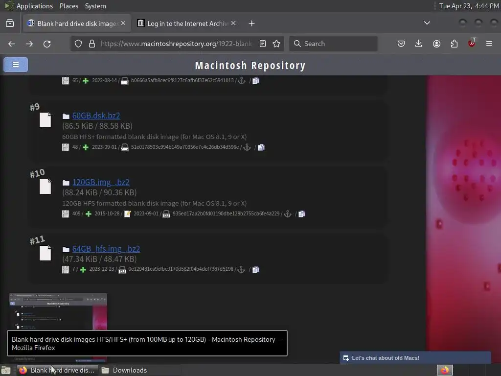Image resolution: width=501 pixels, height=376 pixels.
Task: Open the uBlock Origin extension icon
Action: pyautogui.click(x=472, y=44)
